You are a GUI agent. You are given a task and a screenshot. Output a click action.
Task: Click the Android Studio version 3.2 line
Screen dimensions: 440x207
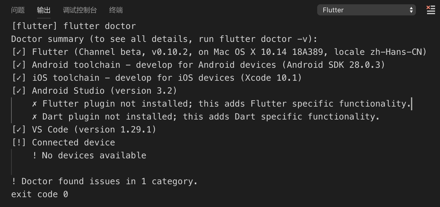[94, 91]
